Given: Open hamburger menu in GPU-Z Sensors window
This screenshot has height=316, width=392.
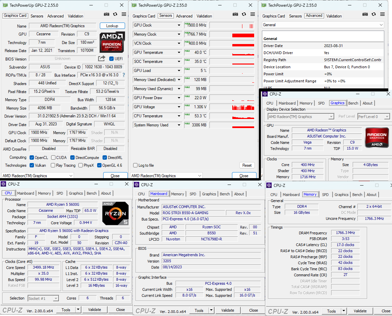Looking at the screenshot, I should click(x=253, y=14).
